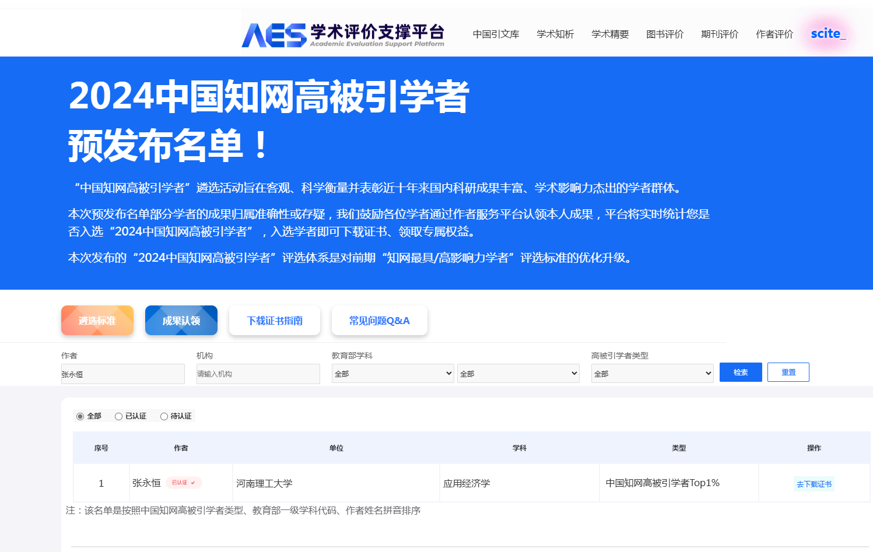Expand the first 教育部学科 dropdown
The image size is (873, 552).
pyautogui.click(x=392, y=374)
